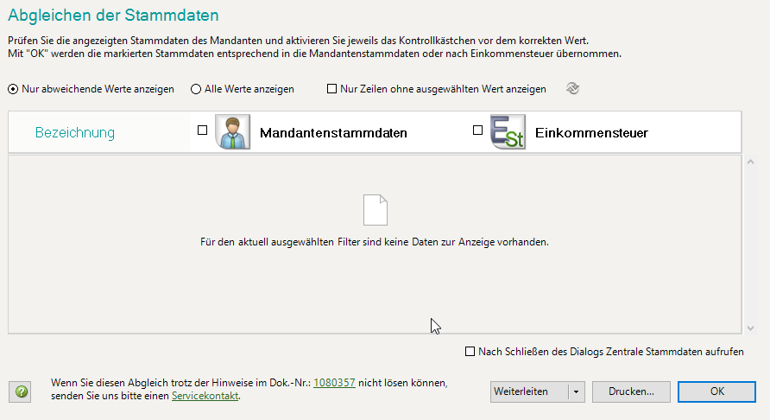Image resolution: width=770 pixels, height=420 pixels.
Task: Select 'Nur abweichende Werte anzeigen' radio button
Action: coord(13,89)
